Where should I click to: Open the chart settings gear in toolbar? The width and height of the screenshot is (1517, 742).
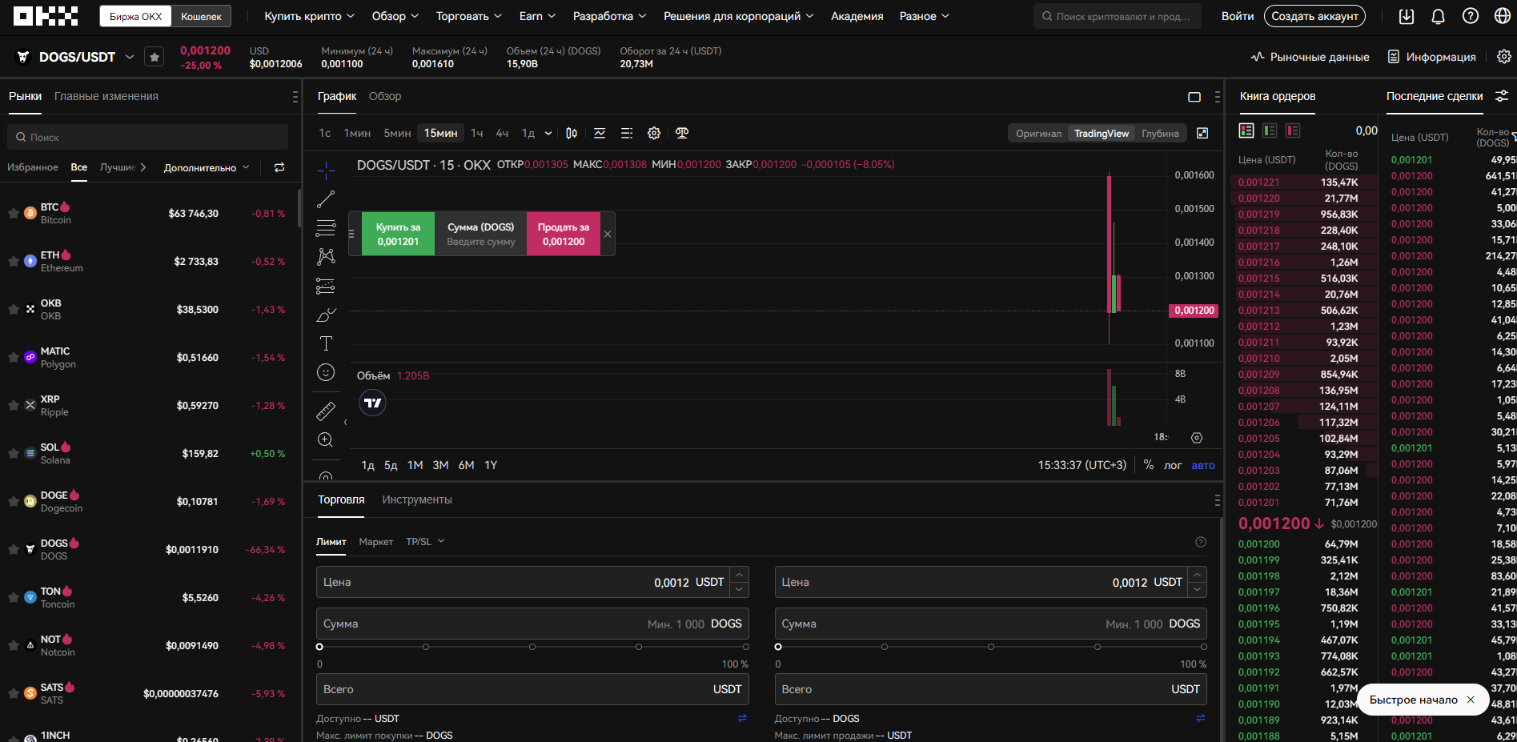tap(654, 133)
